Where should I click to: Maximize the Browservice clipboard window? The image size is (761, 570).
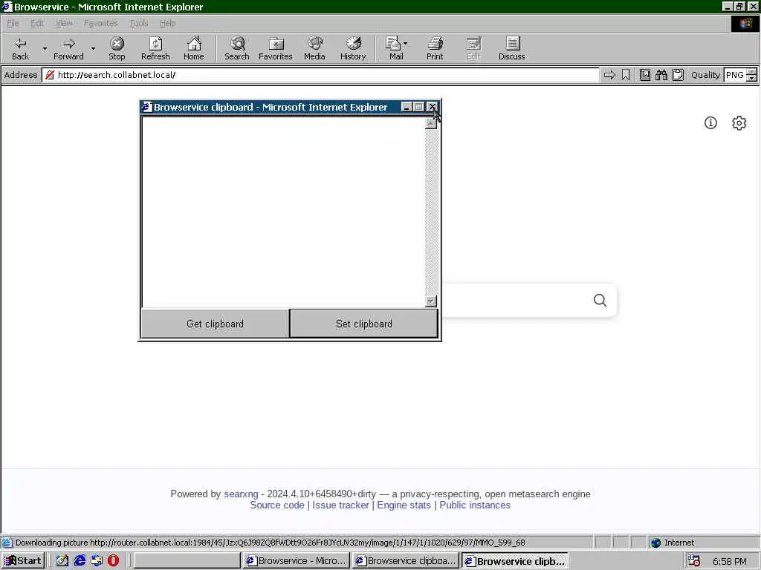[419, 107]
